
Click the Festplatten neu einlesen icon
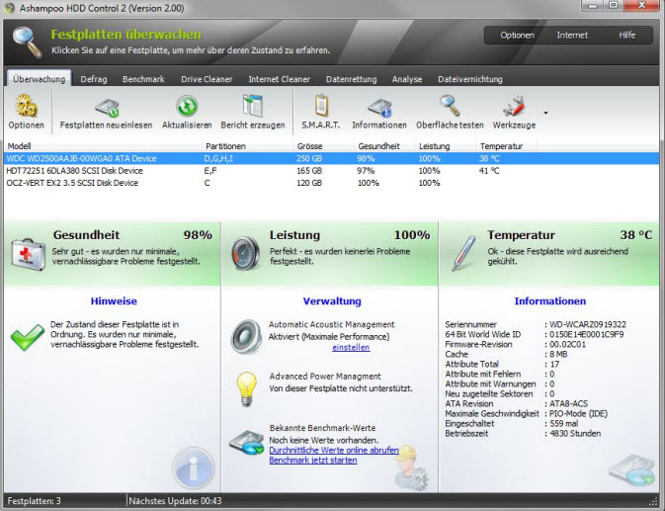pos(107,107)
